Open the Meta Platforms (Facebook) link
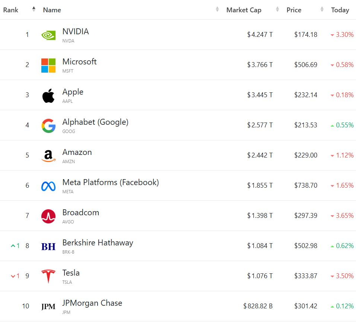 click(x=111, y=182)
